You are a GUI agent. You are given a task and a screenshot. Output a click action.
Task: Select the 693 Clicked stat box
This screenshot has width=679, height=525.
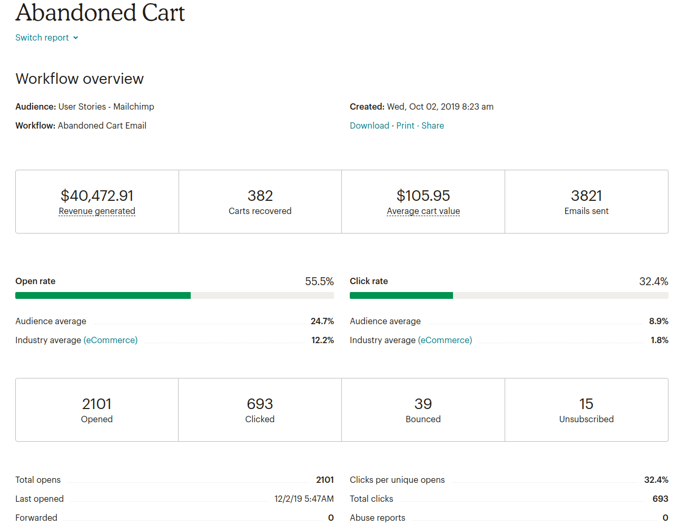[x=260, y=410]
